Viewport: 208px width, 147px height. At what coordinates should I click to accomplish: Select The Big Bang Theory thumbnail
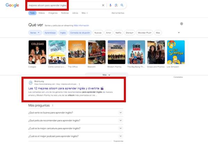point(136,52)
